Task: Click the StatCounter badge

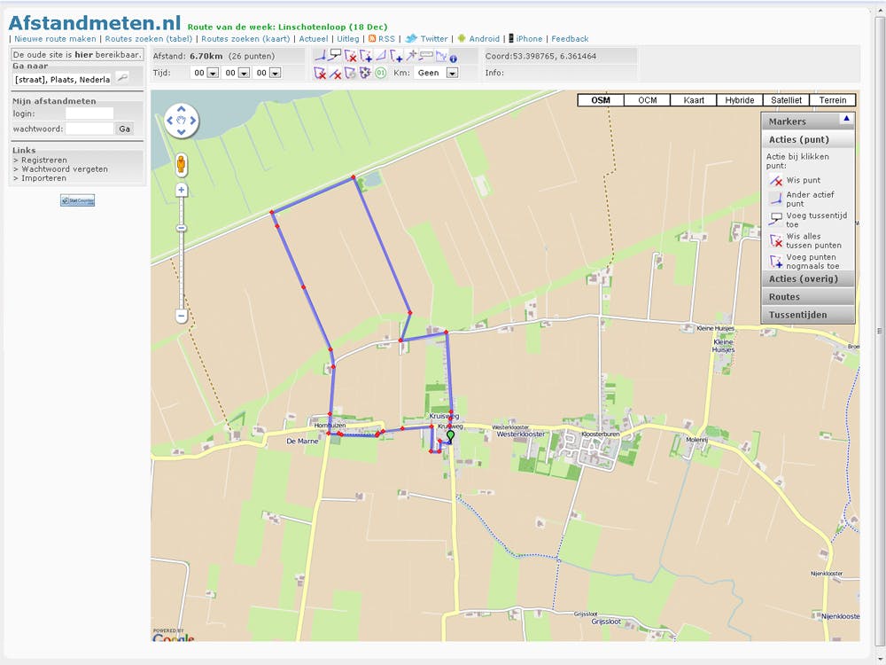Action: tap(77, 200)
